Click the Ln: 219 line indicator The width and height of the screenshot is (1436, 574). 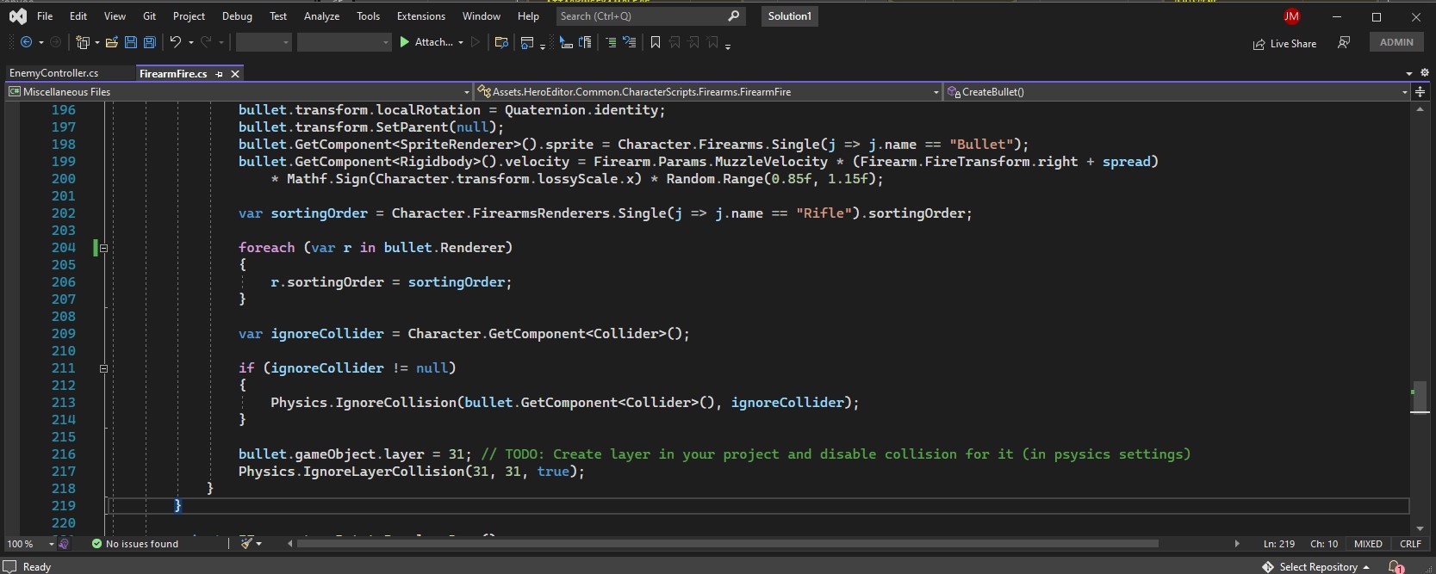(x=1279, y=544)
